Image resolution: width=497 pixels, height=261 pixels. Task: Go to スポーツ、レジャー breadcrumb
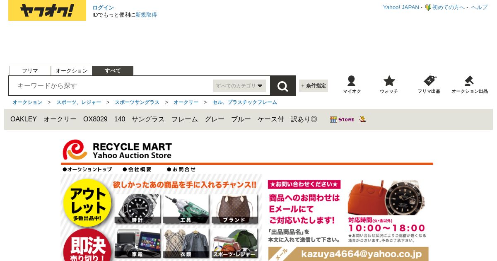(x=79, y=102)
